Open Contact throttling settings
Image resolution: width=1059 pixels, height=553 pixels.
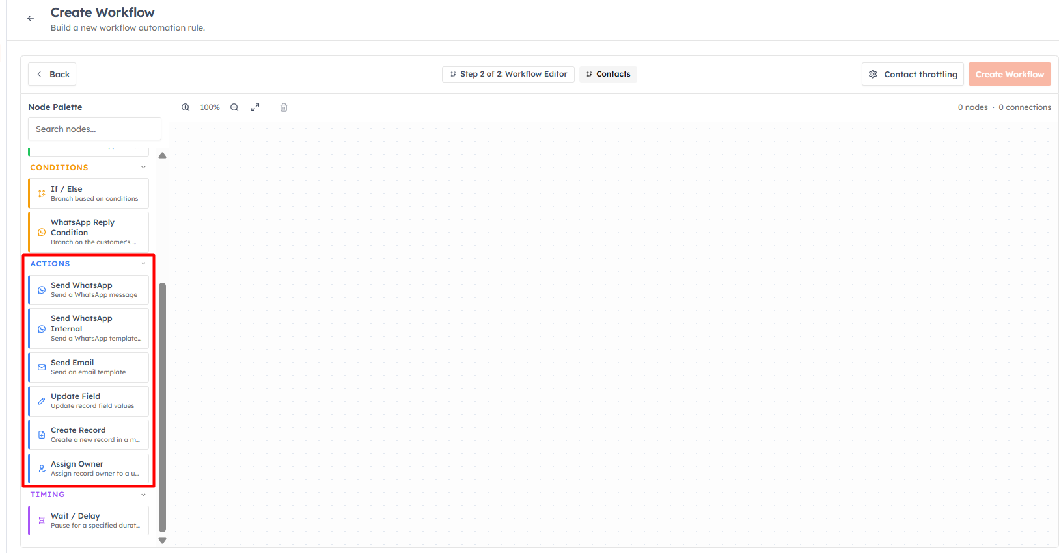tap(913, 74)
